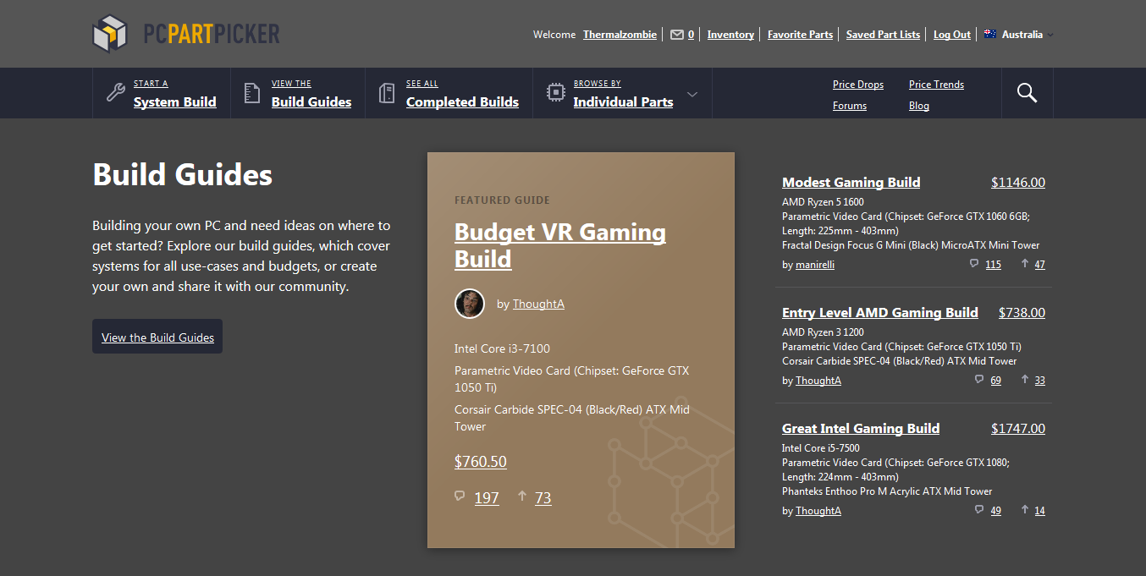Open the Thermalzombie profile link

(620, 35)
